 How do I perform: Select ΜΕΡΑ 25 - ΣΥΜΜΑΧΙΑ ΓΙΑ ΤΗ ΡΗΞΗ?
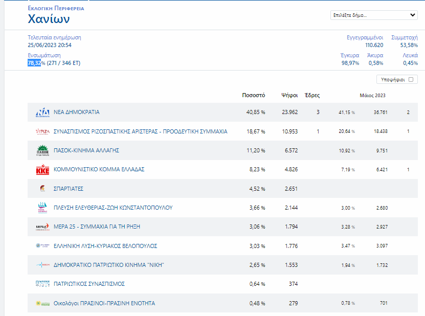click(x=97, y=227)
